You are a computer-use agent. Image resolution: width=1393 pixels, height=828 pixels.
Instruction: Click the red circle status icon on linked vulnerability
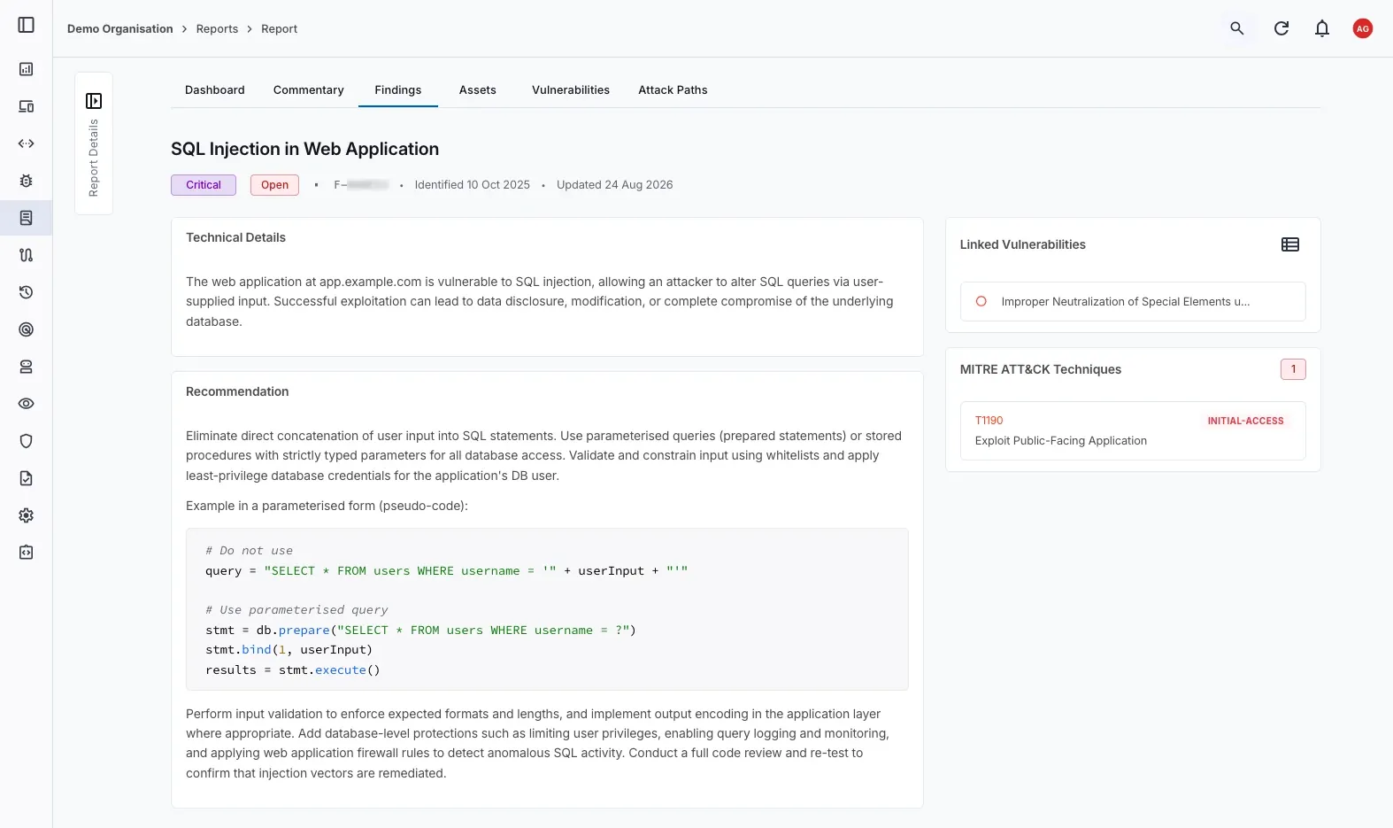(981, 301)
